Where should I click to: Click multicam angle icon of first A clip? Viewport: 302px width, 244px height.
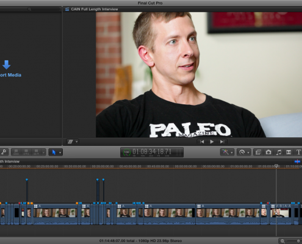pyautogui.click(x=35, y=206)
